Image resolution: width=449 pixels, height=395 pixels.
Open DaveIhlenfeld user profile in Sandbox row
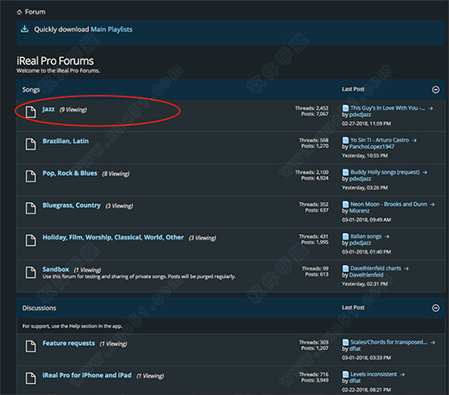(x=366, y=275)
